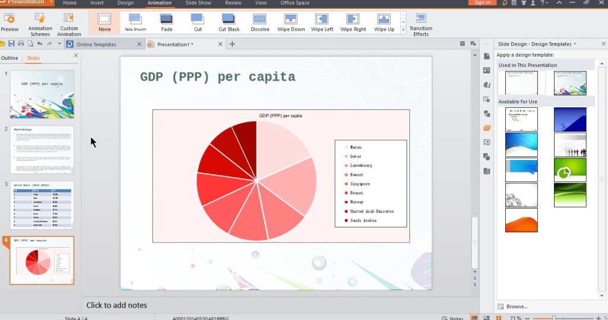The image size is (608, 320).
Task: Open the Insert ribbon tab
Action: coord(97,3)
